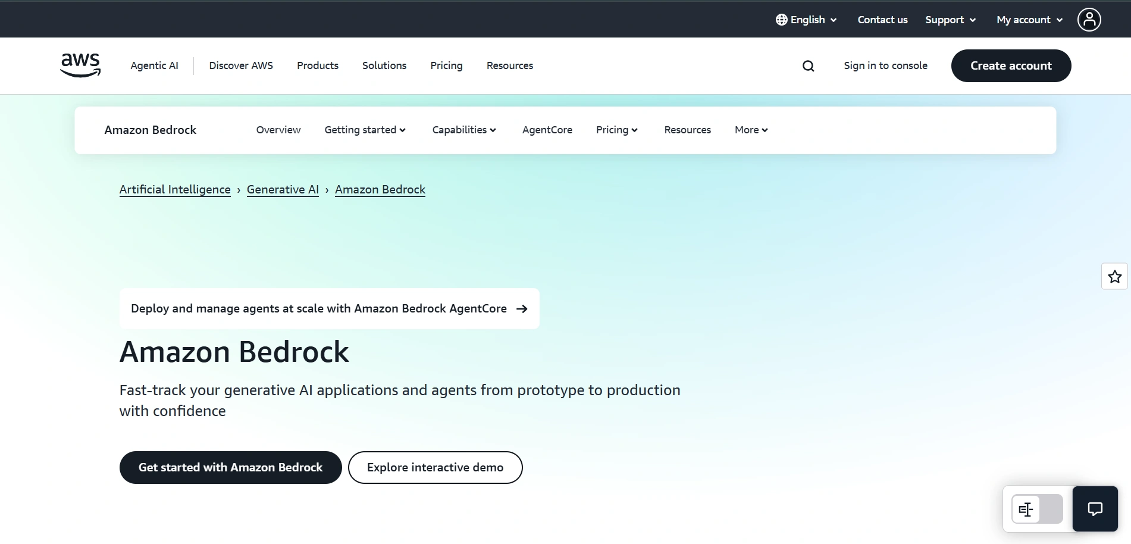Viewport: 1131px width, 544px height.
Task: Follow the Artificial Intelligence breadcrumb
Action: [x=175, y=189]
